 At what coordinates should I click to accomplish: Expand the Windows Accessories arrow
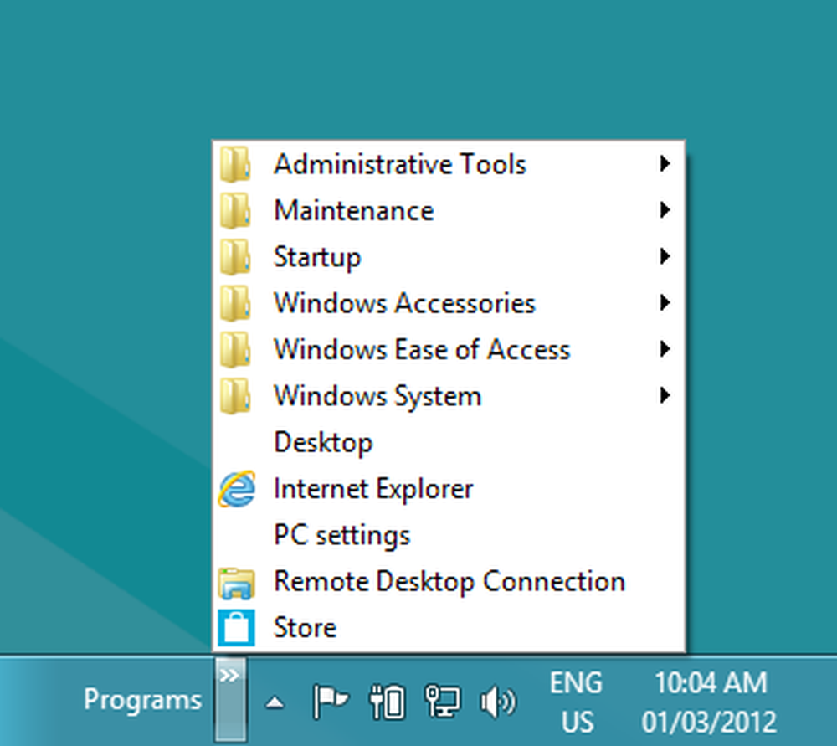point(665,303)
